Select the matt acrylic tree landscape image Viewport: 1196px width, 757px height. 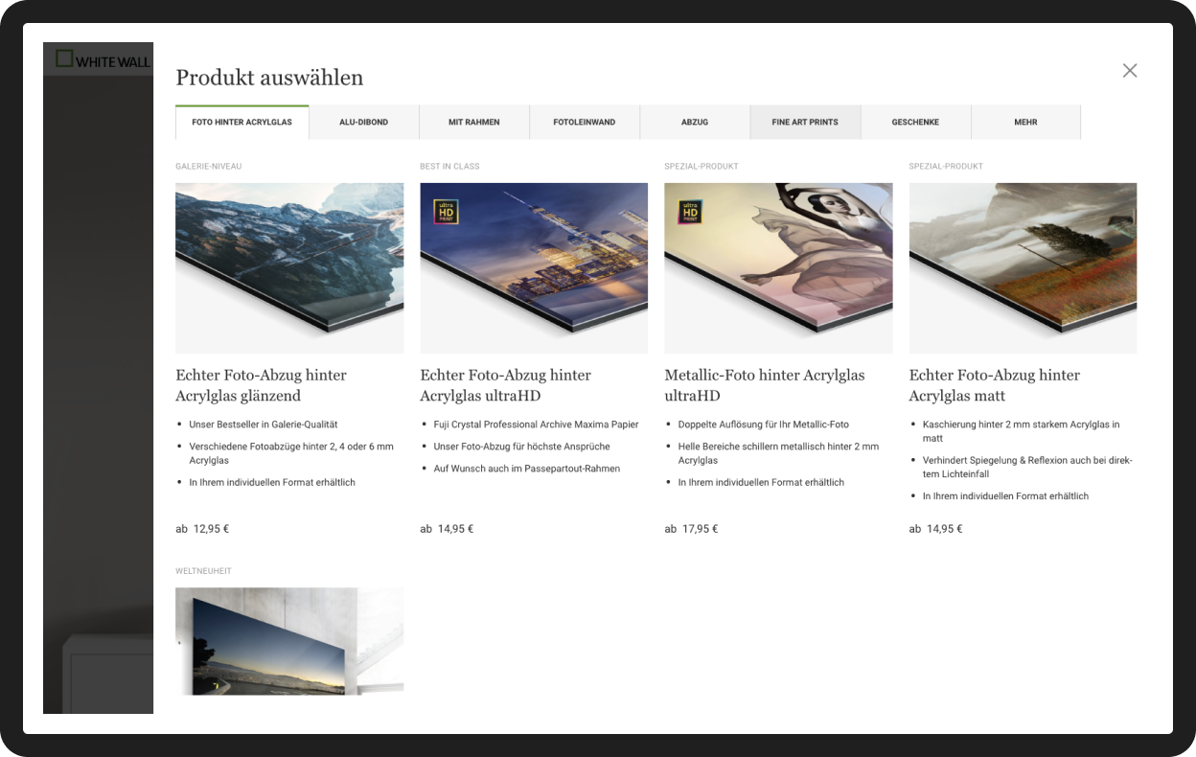click(x=1023, y=268)
